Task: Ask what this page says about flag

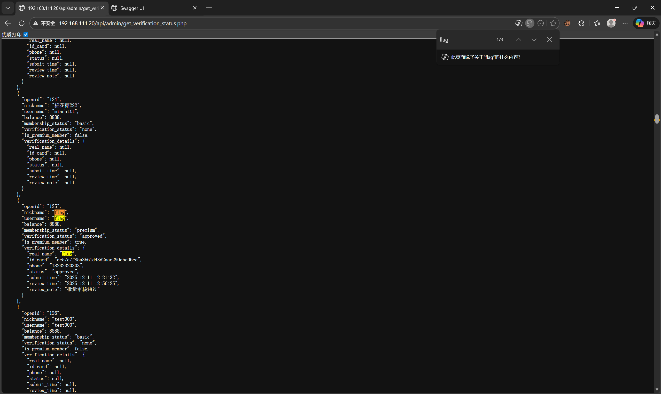Action: point(485,57)
